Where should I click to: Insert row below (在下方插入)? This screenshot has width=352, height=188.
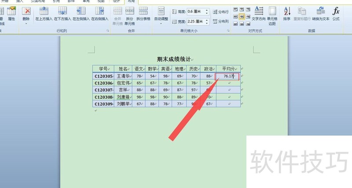click(62, 14)
